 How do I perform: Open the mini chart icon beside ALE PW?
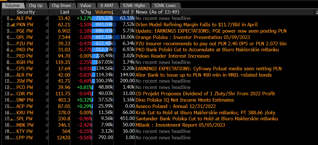13,19
